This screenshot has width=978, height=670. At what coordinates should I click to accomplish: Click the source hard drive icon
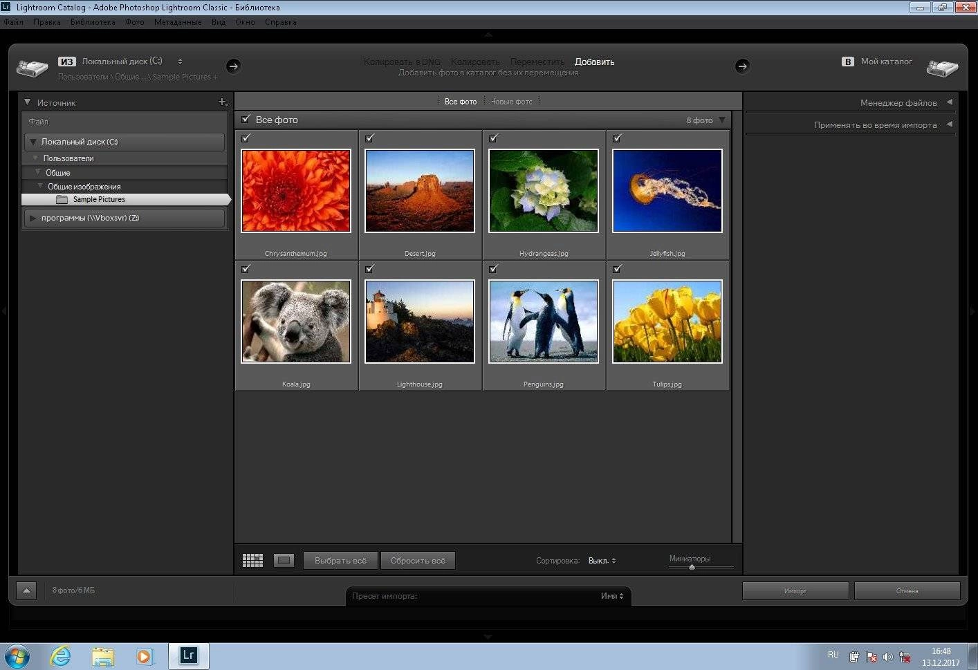[x=32, y=67]
